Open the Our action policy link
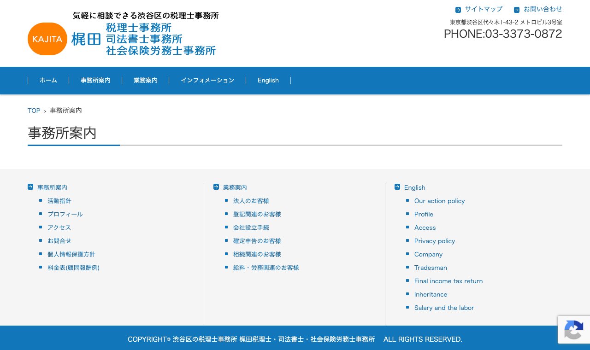Image resolution: width=590 pixels, height=350 pixels. tap(440, 201)
